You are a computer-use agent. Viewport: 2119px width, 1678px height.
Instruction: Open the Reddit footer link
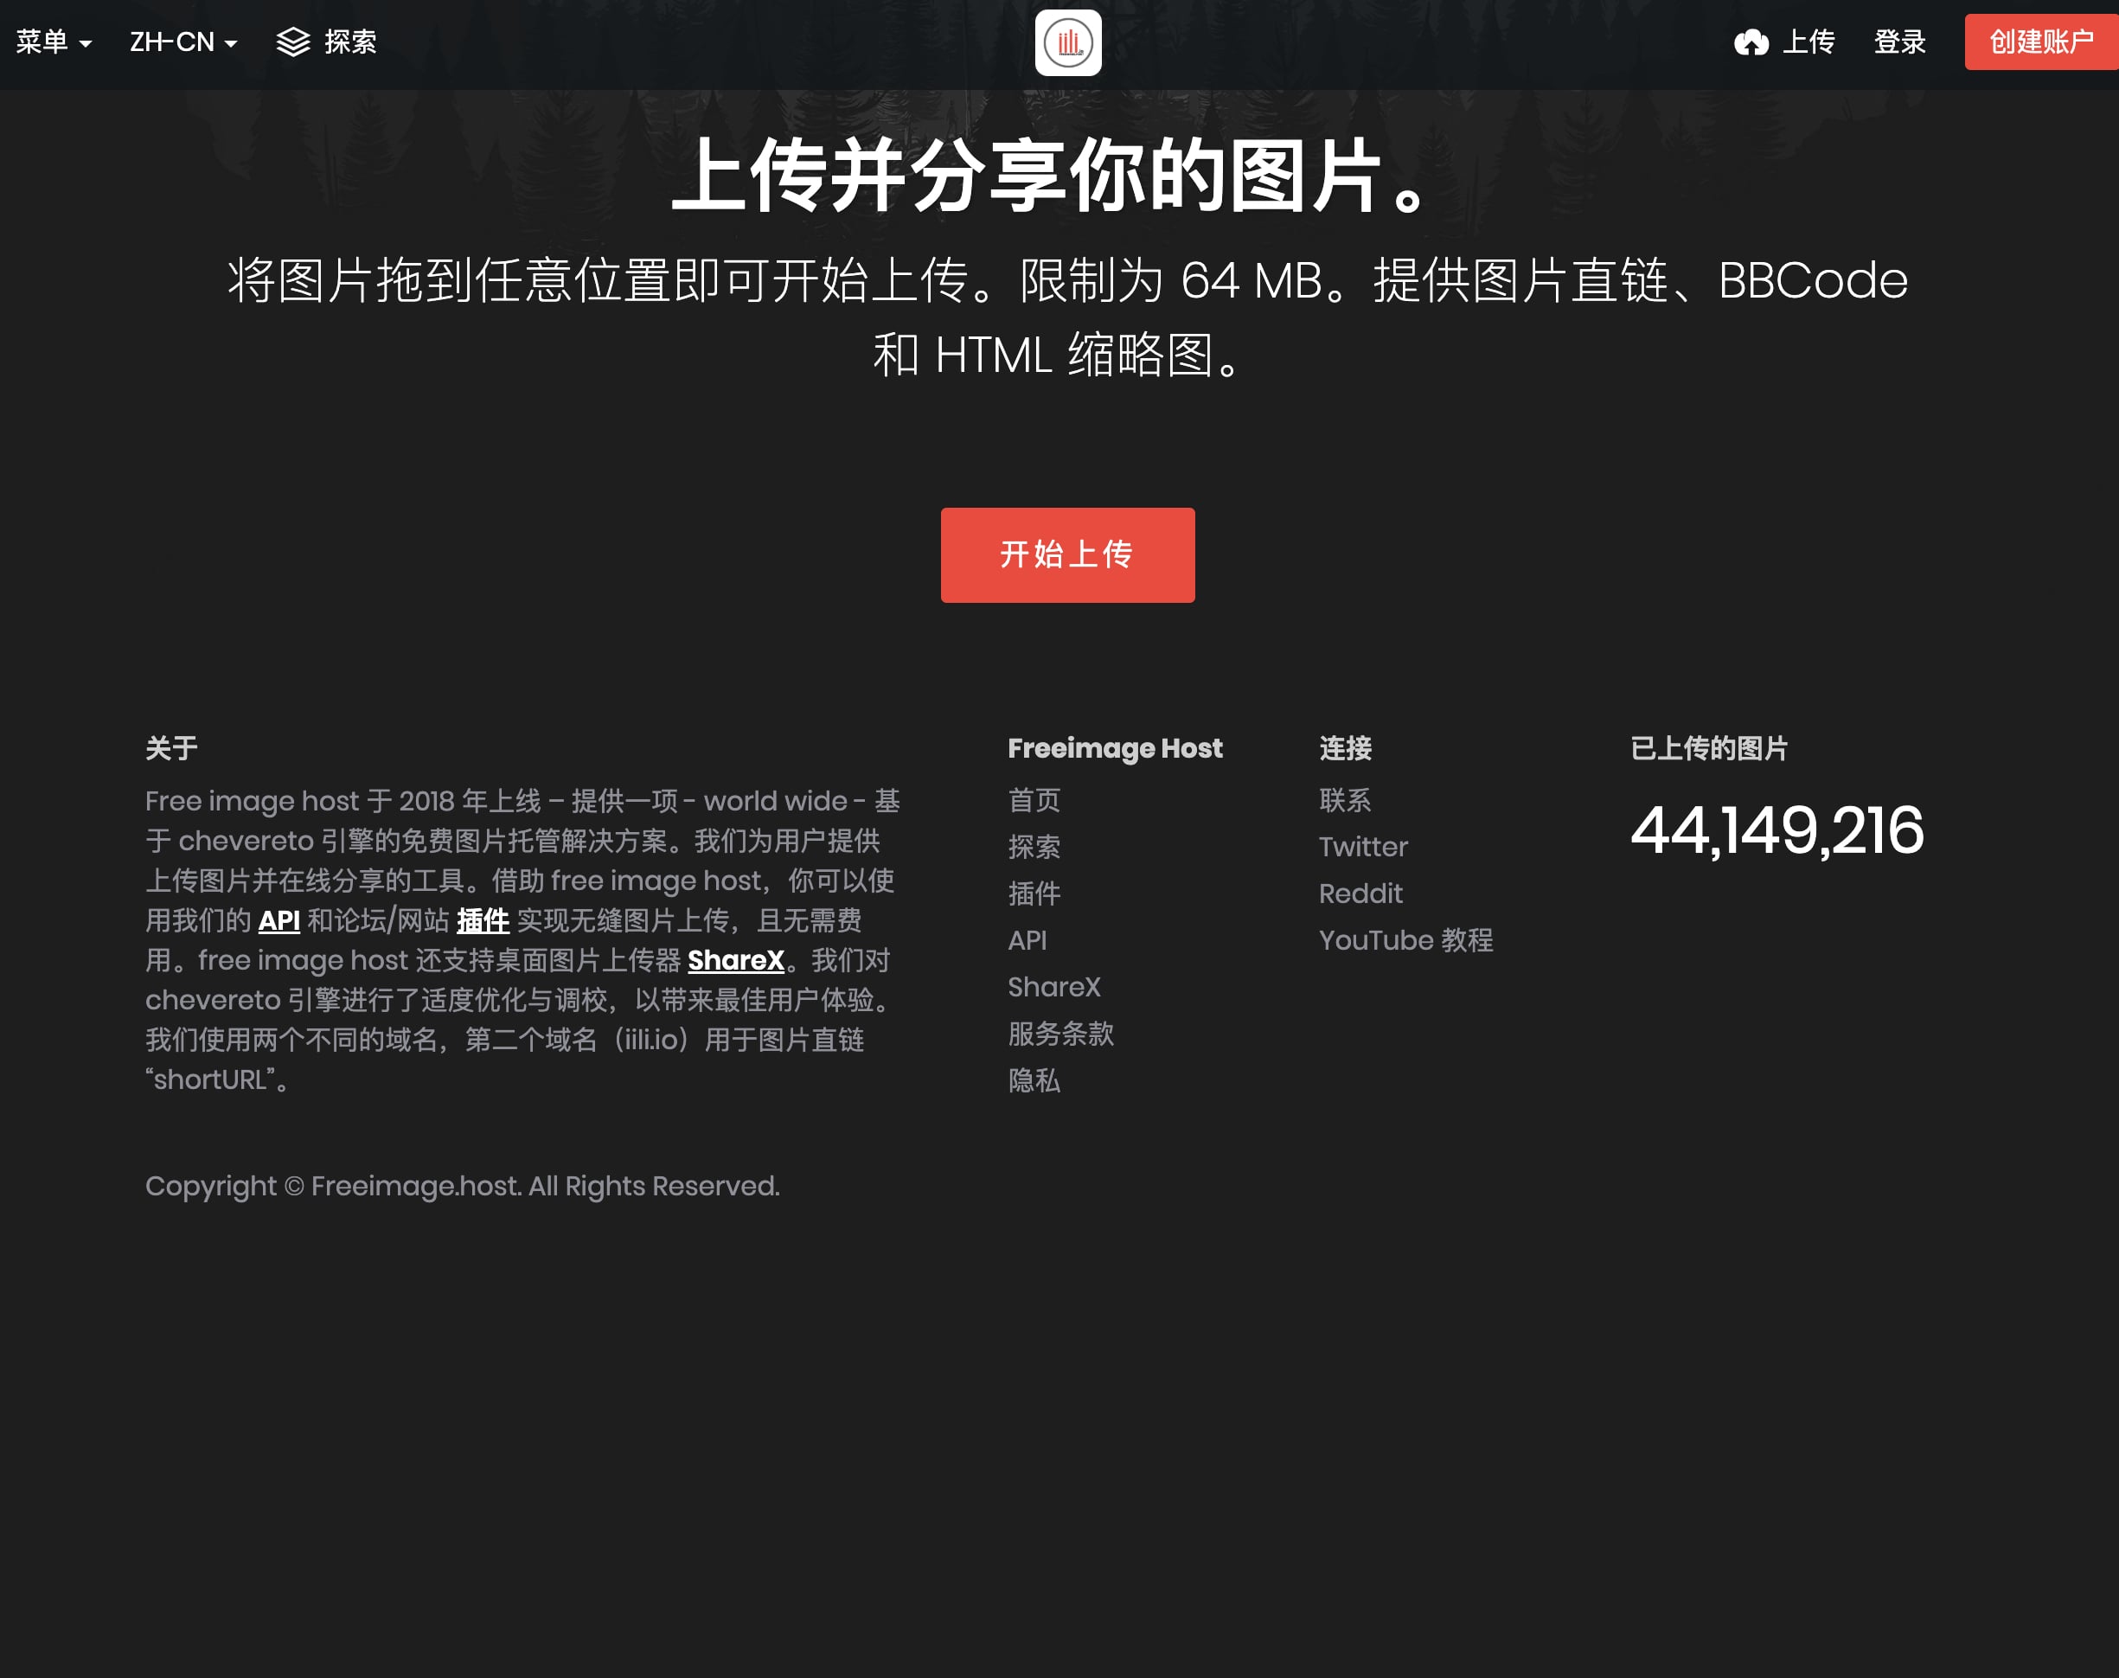coord(1360,893)
